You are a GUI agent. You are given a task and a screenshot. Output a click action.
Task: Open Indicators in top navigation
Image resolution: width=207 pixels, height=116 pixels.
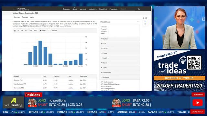pos(93,9)
